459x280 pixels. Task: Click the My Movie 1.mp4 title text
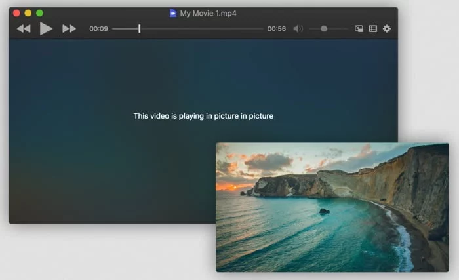(x=208, y=14)
